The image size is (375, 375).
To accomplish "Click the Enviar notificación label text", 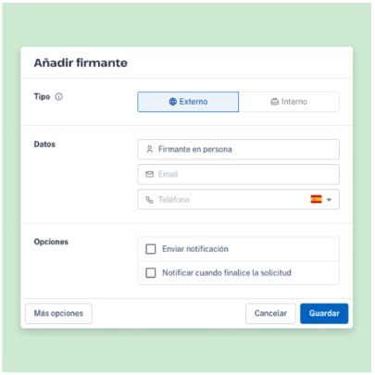I will pos(195,249).
